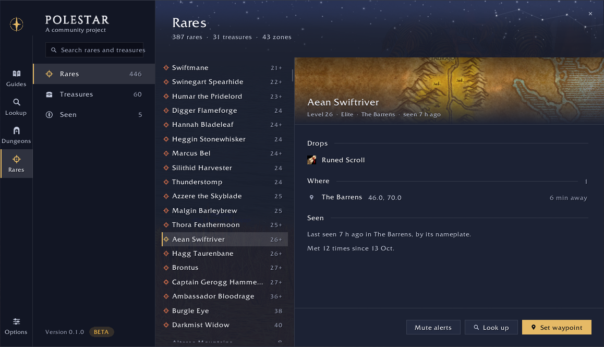Click crosshair icon beside Humar the Pridelord

point(166,96)
